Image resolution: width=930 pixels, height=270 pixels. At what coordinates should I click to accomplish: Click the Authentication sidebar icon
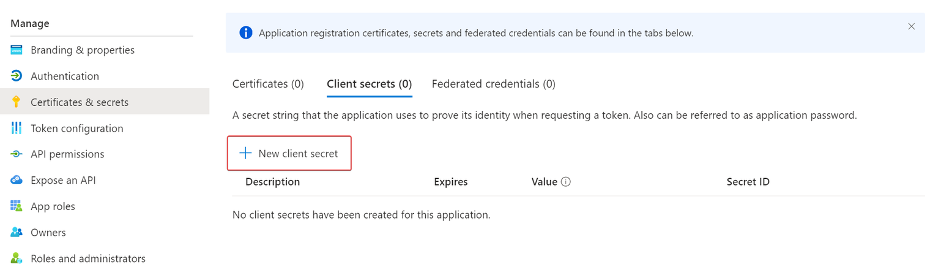coord(17,76)
